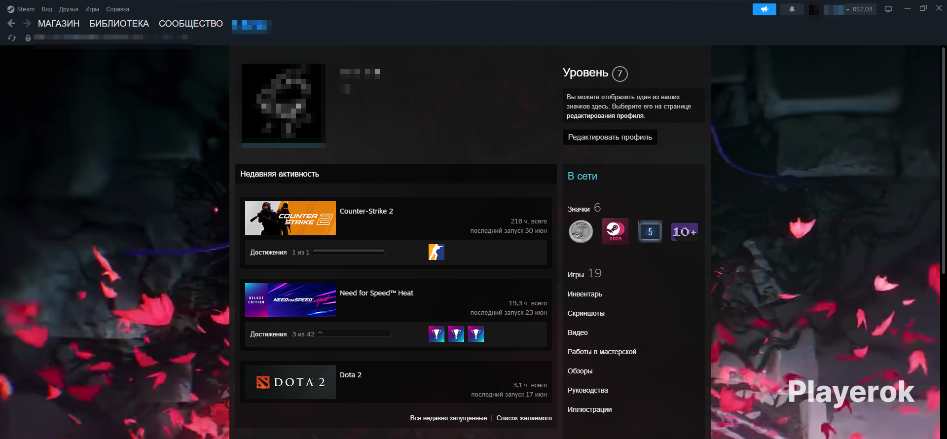Maximize or restore the Steam window

pos(923,8)
